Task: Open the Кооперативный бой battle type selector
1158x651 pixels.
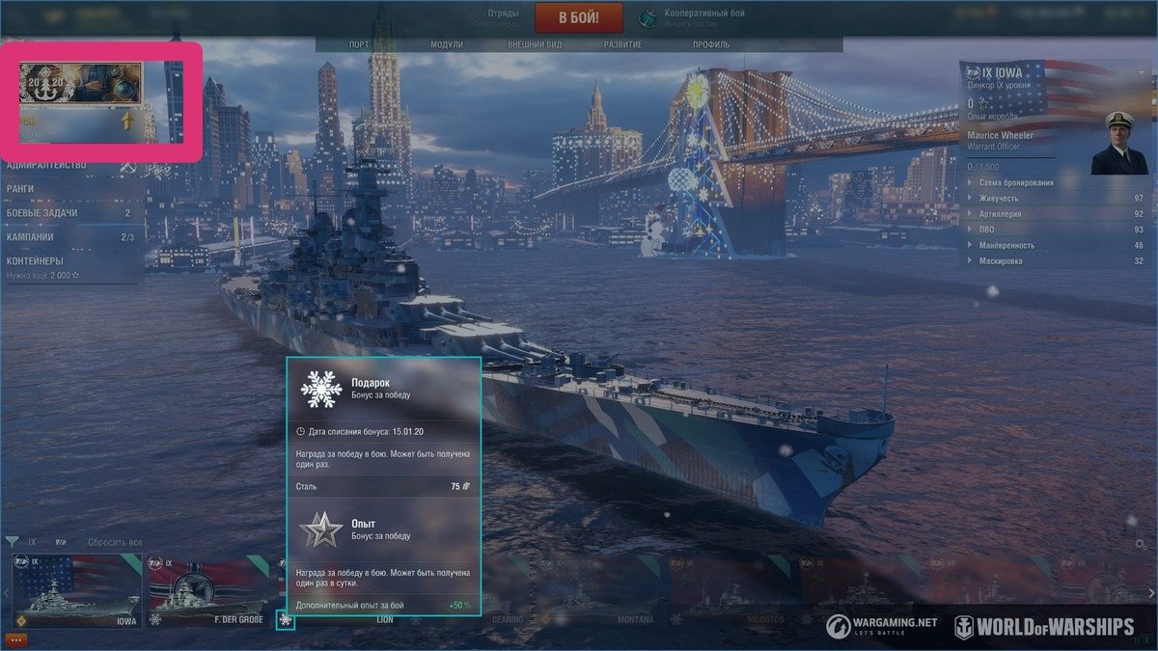Action: [693, 17]
